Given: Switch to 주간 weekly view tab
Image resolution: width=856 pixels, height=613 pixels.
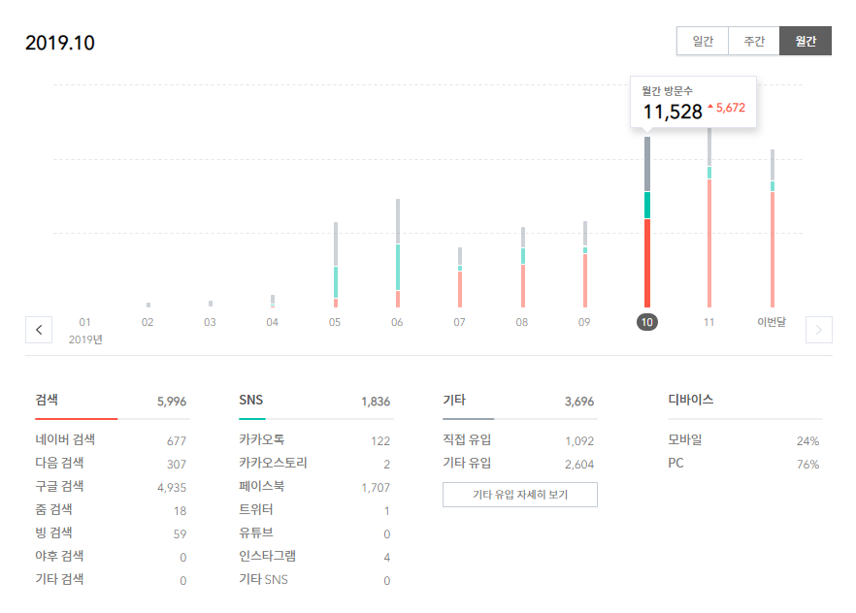Looking at the screenshot, I should pos(754,41).
